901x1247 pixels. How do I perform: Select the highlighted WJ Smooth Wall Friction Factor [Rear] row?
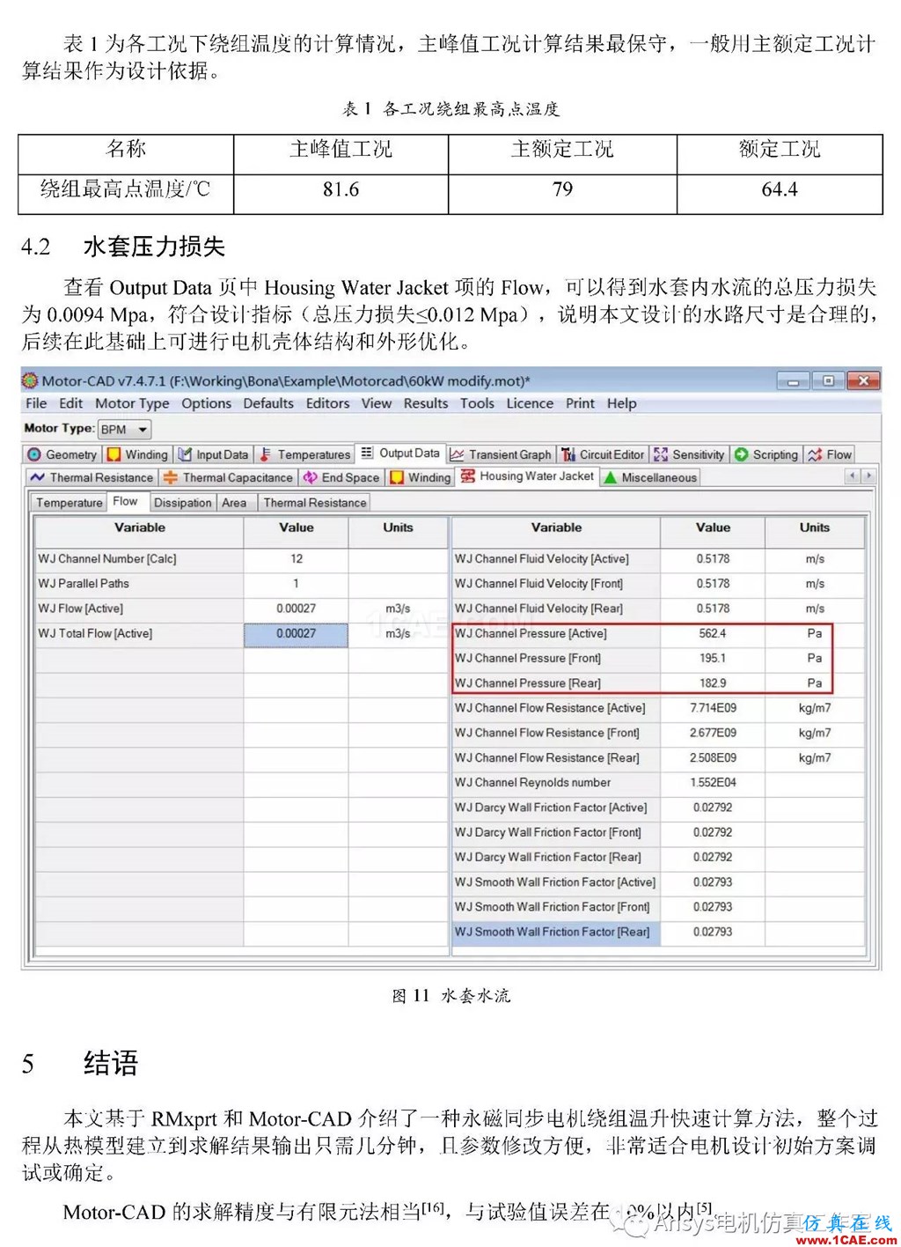tap(556, 932)
